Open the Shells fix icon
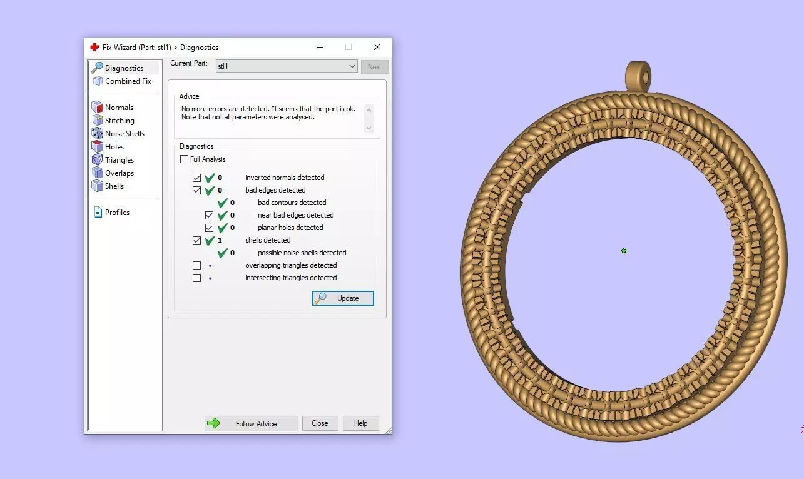The height and width of the screenshot is (479, 804). coord(97,186)
